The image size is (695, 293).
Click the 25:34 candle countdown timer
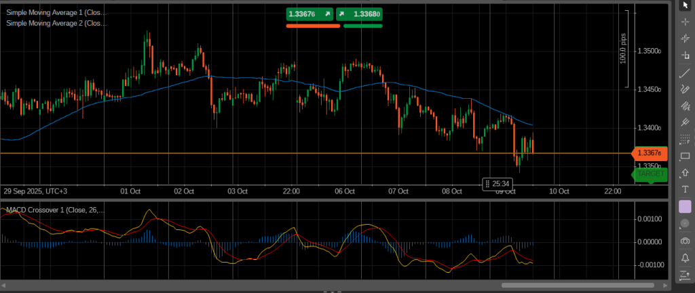coord(497,183)
